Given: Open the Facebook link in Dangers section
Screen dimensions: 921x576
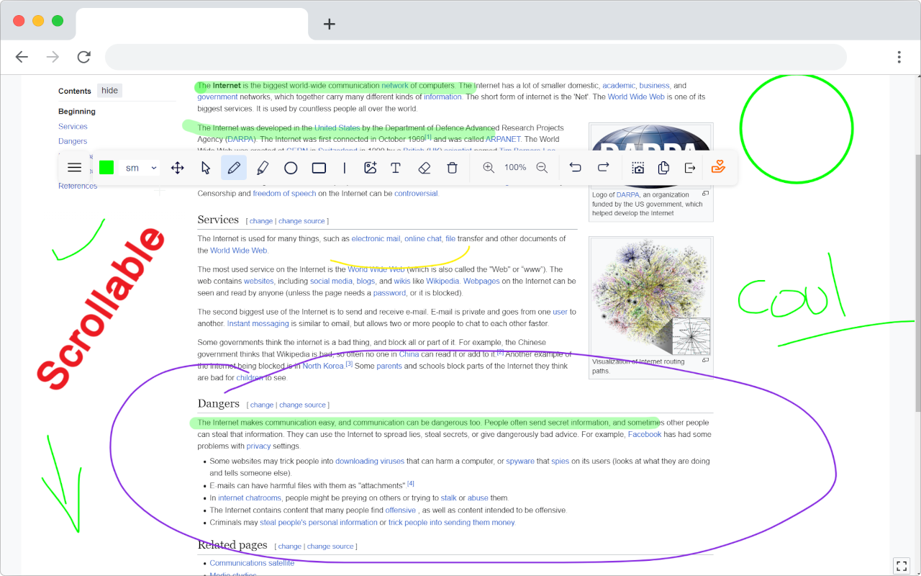Looking at the screenshot, I should 644,434.
